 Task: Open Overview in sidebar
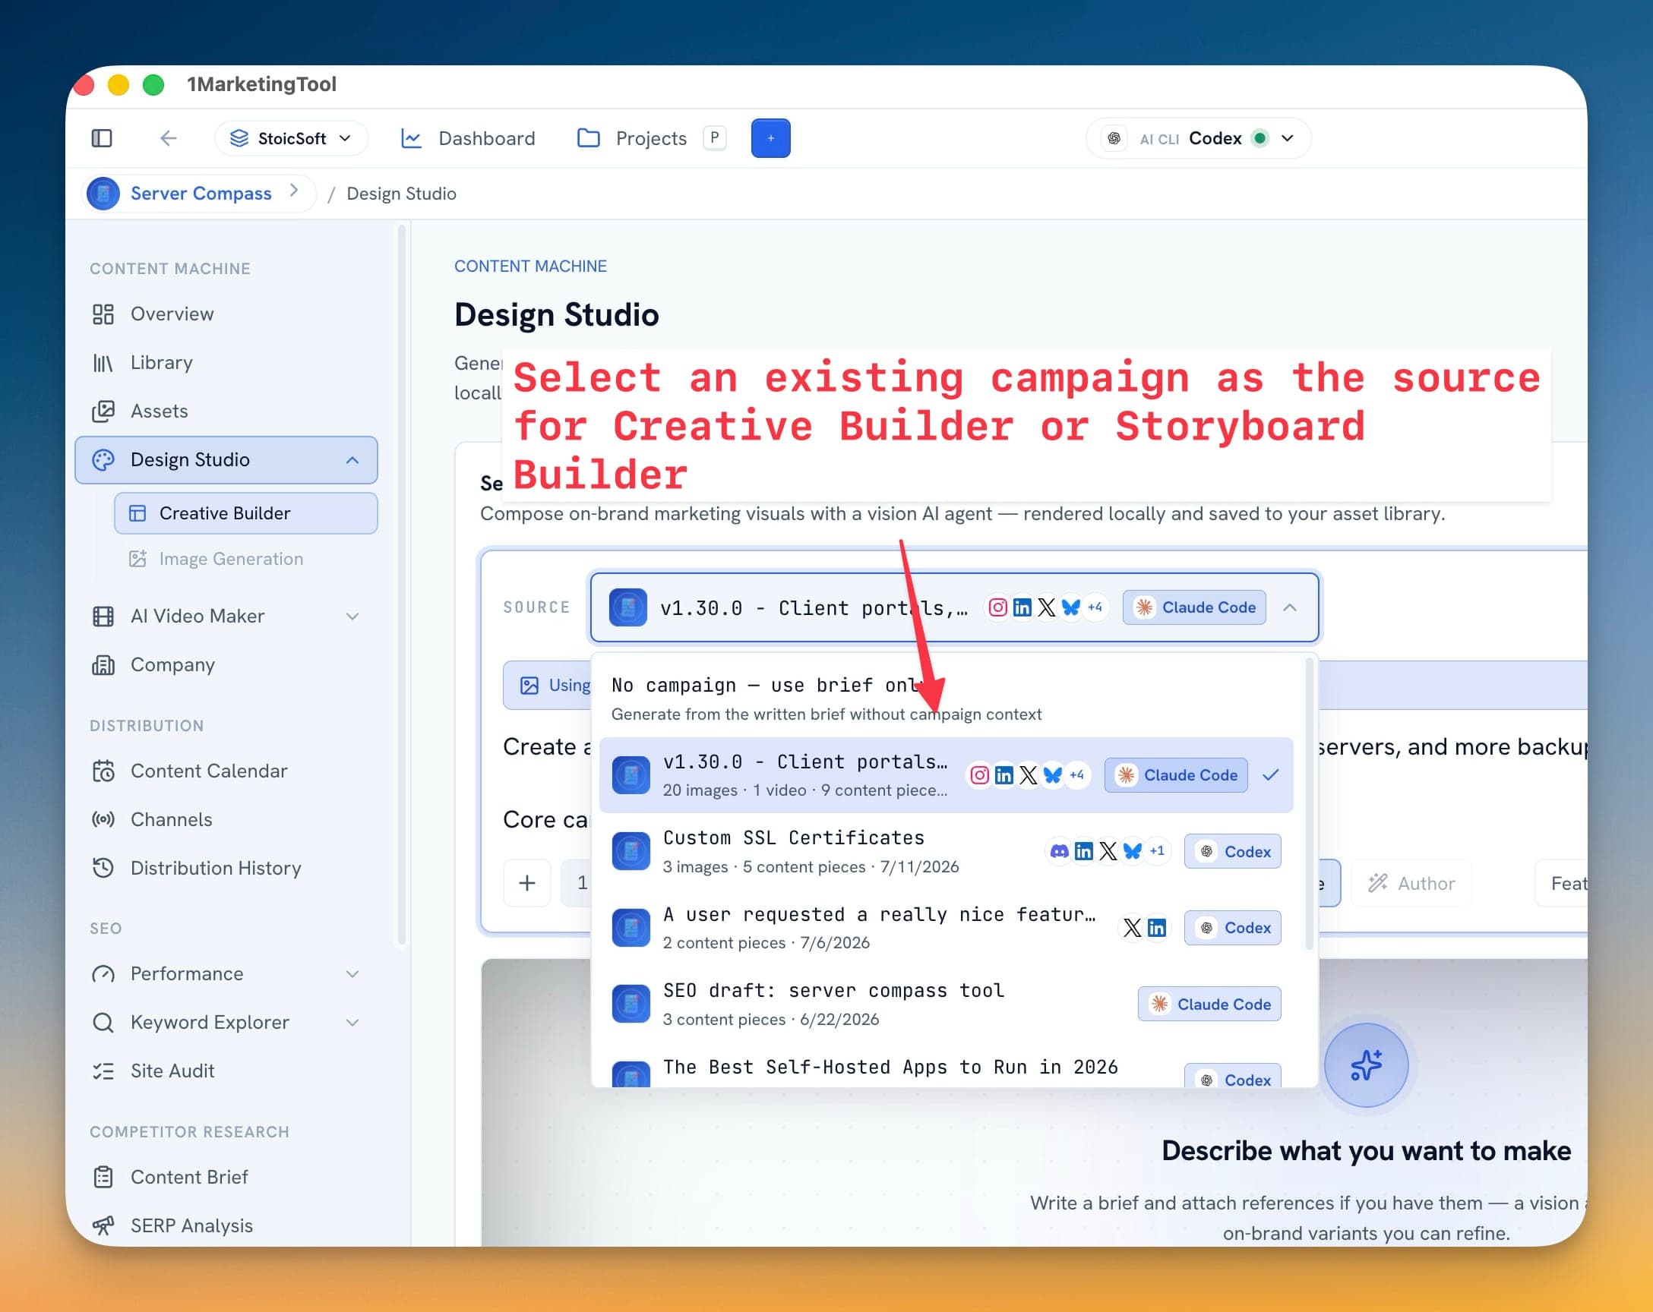226,314
